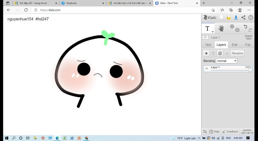Image resolution: width=258 pixels, height=141 pixels.
Task: Go back in the browser
Action: coord(9,10)
